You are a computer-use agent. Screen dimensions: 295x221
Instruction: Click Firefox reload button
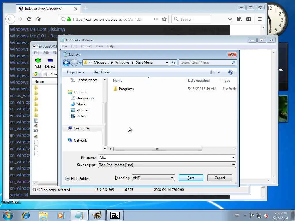[x=29, y=19]
